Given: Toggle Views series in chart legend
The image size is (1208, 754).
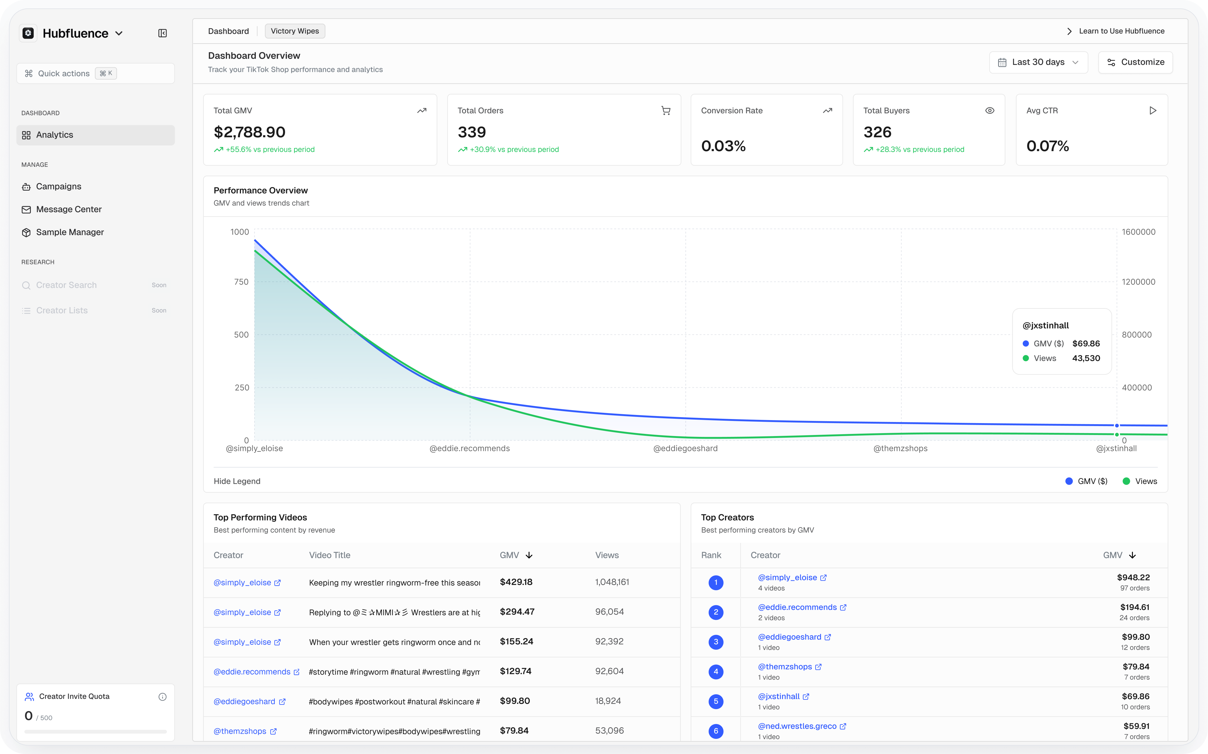Looking at the screenshot, I should 1140,481.
